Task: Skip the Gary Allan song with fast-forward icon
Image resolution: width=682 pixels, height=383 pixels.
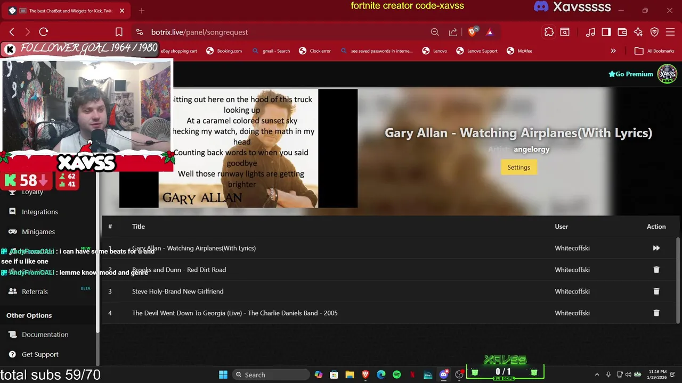Action: pyautogui.click(x=656, y=248)
